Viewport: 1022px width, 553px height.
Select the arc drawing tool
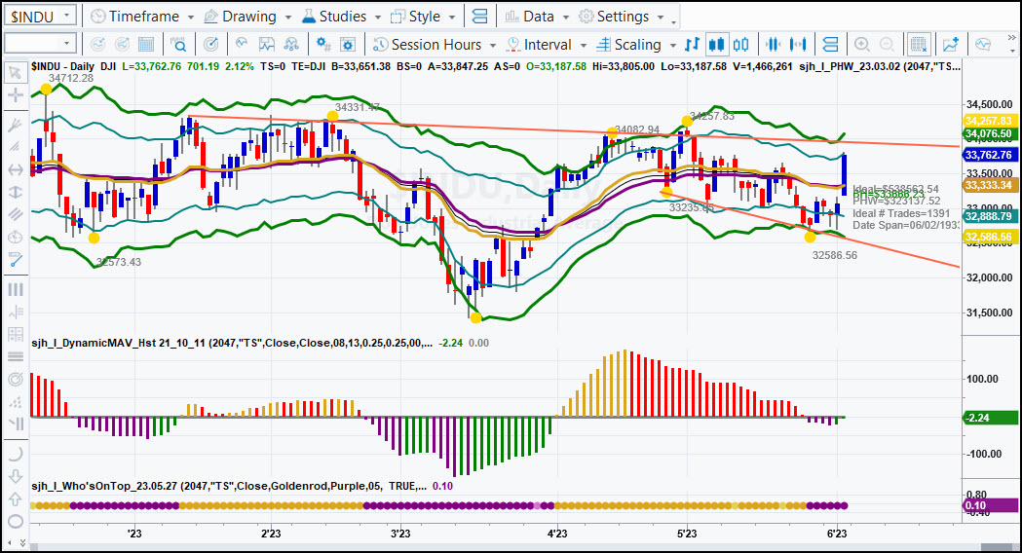[16, 454]
